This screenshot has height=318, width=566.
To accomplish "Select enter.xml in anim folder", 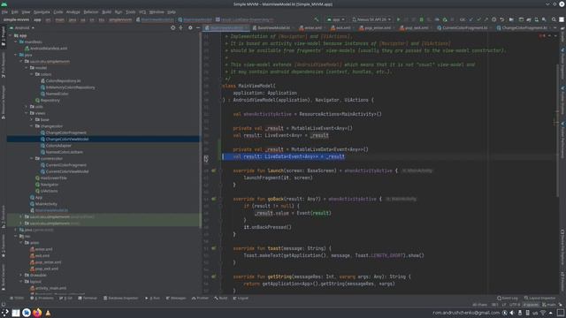I will point(43,249).
